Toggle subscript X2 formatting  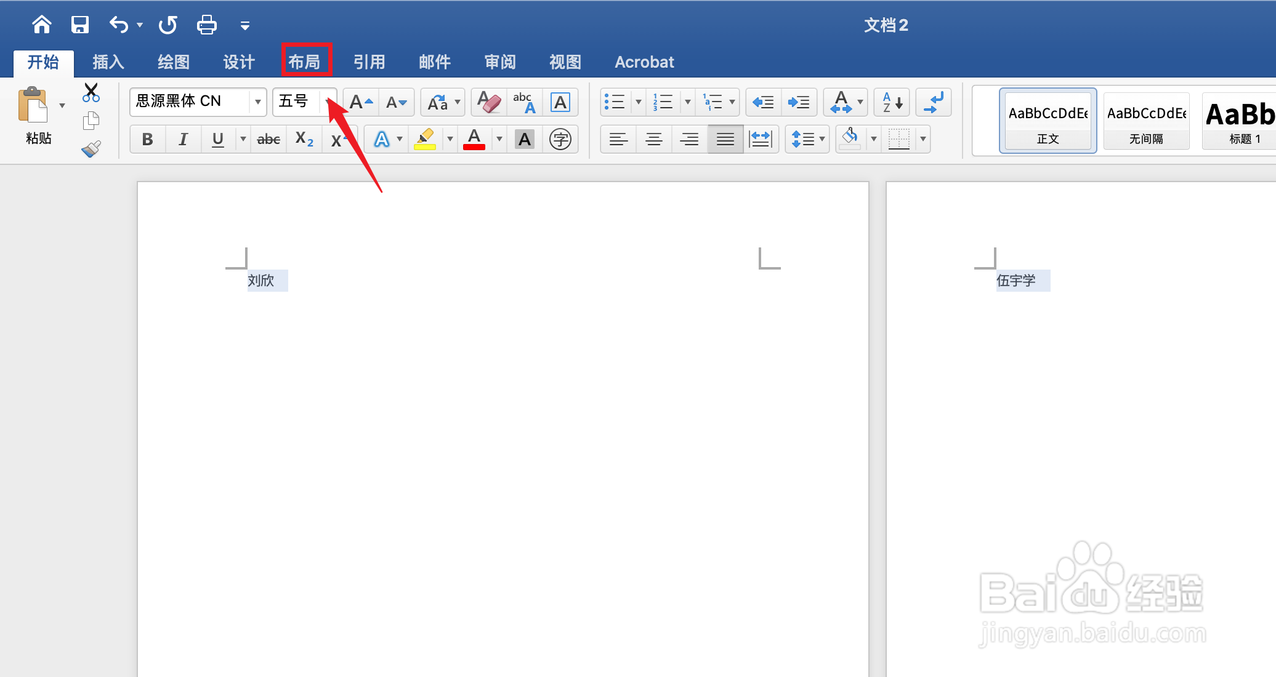pos(304,139)
